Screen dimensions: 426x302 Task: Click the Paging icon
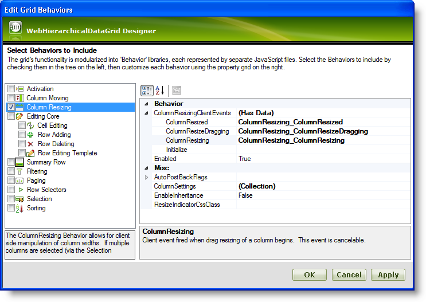19,181
